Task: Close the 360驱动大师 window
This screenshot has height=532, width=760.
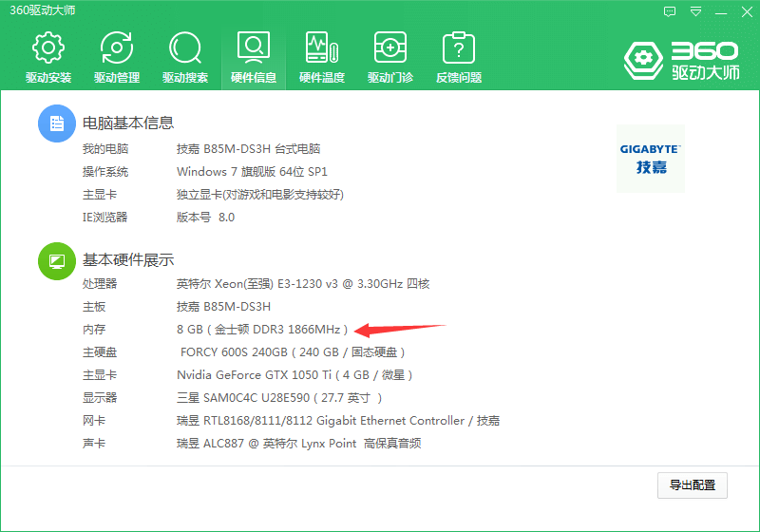Action: tap(745, 12)
